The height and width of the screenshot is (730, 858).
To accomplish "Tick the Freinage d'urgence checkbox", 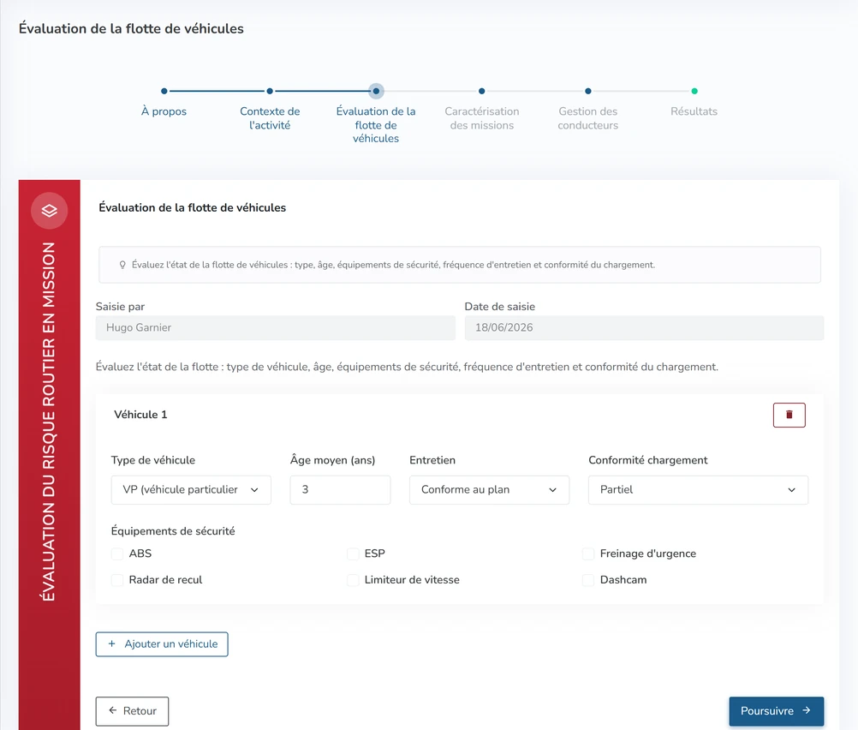I will point(588,553).
